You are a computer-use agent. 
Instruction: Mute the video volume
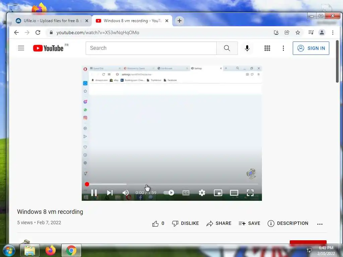pyautogui.click(x=126, y=193)
